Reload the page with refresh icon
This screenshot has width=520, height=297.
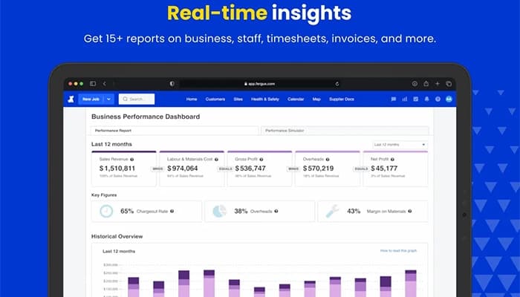337,84
